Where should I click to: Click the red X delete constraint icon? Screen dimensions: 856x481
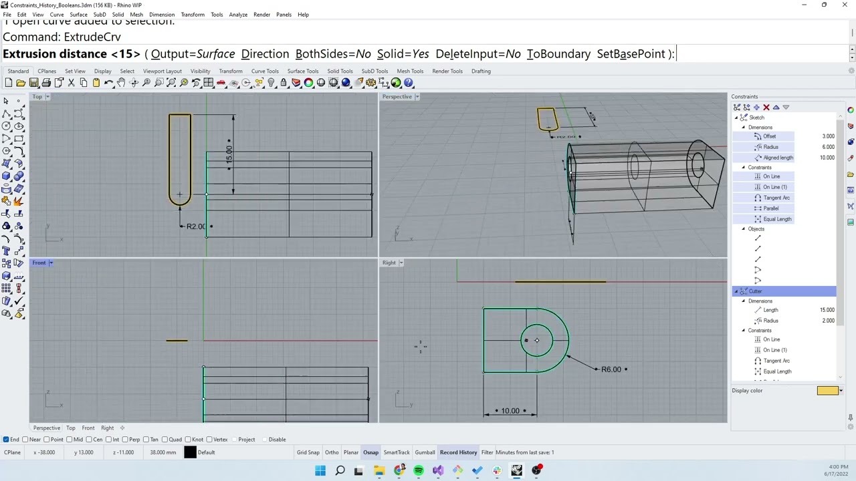(766, 107)
